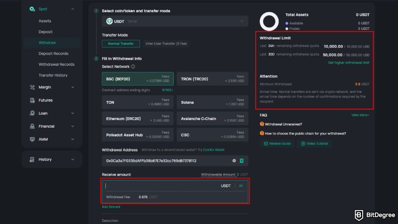Click the Spot wallet icon in sidebar
398x224 pixels.
(x=32, y=9)
